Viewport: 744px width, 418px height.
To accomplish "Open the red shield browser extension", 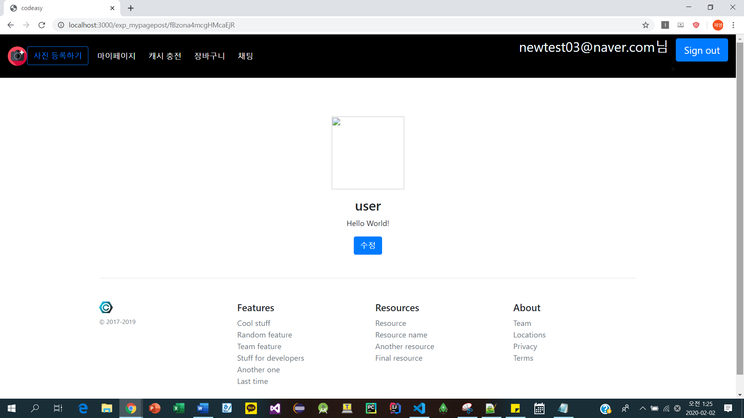I will [696, 25].
